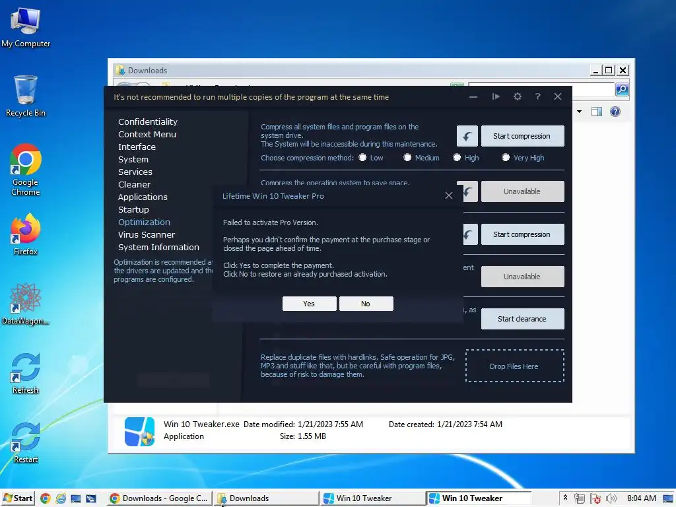Image resolution: width=676 pixels, height=507 pixels.
Task: Close the Lifetime Win 10 Tweaker Pro dialog
Action: click(449, 195)
